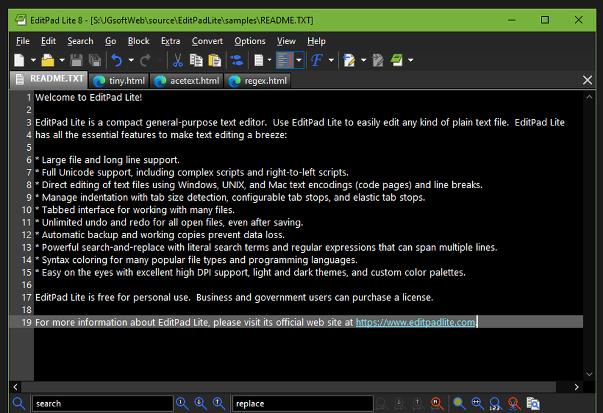The width and height of the screenshot is (603, 413).
Task: Click inside the search text field
Action: (x=103, y=403)
